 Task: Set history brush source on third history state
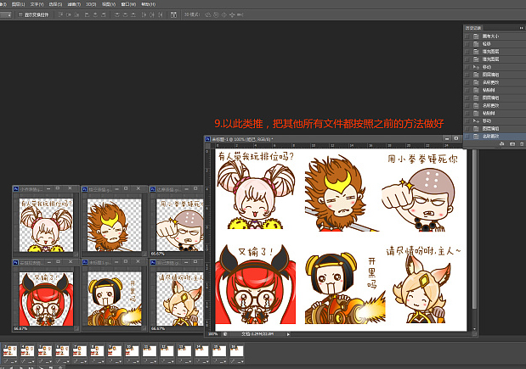(x=467, y=52)
